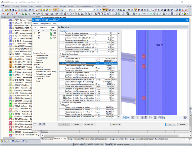
Task: Expand the k eff.3 rigidity coefficient row
Action: click(x=64, y=100)
